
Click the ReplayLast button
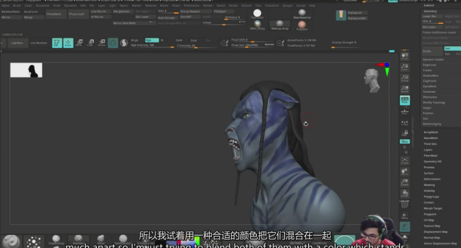point(357,13)
